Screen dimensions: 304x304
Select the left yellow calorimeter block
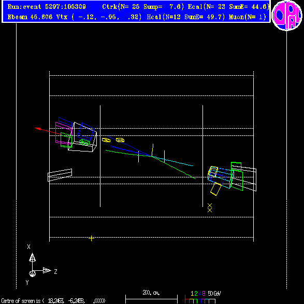pos(106,140)
